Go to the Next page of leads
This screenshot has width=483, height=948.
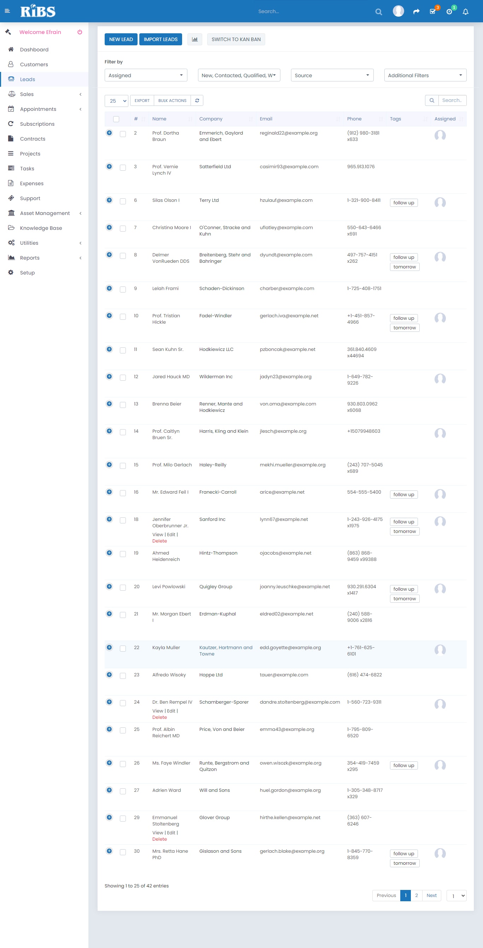(x=431, y=895)
